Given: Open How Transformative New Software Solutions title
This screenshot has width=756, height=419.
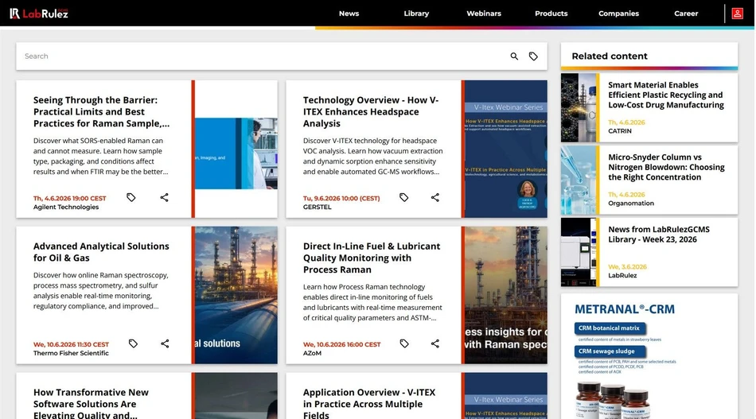Looking at the screenshot, I should pos(91,403).
